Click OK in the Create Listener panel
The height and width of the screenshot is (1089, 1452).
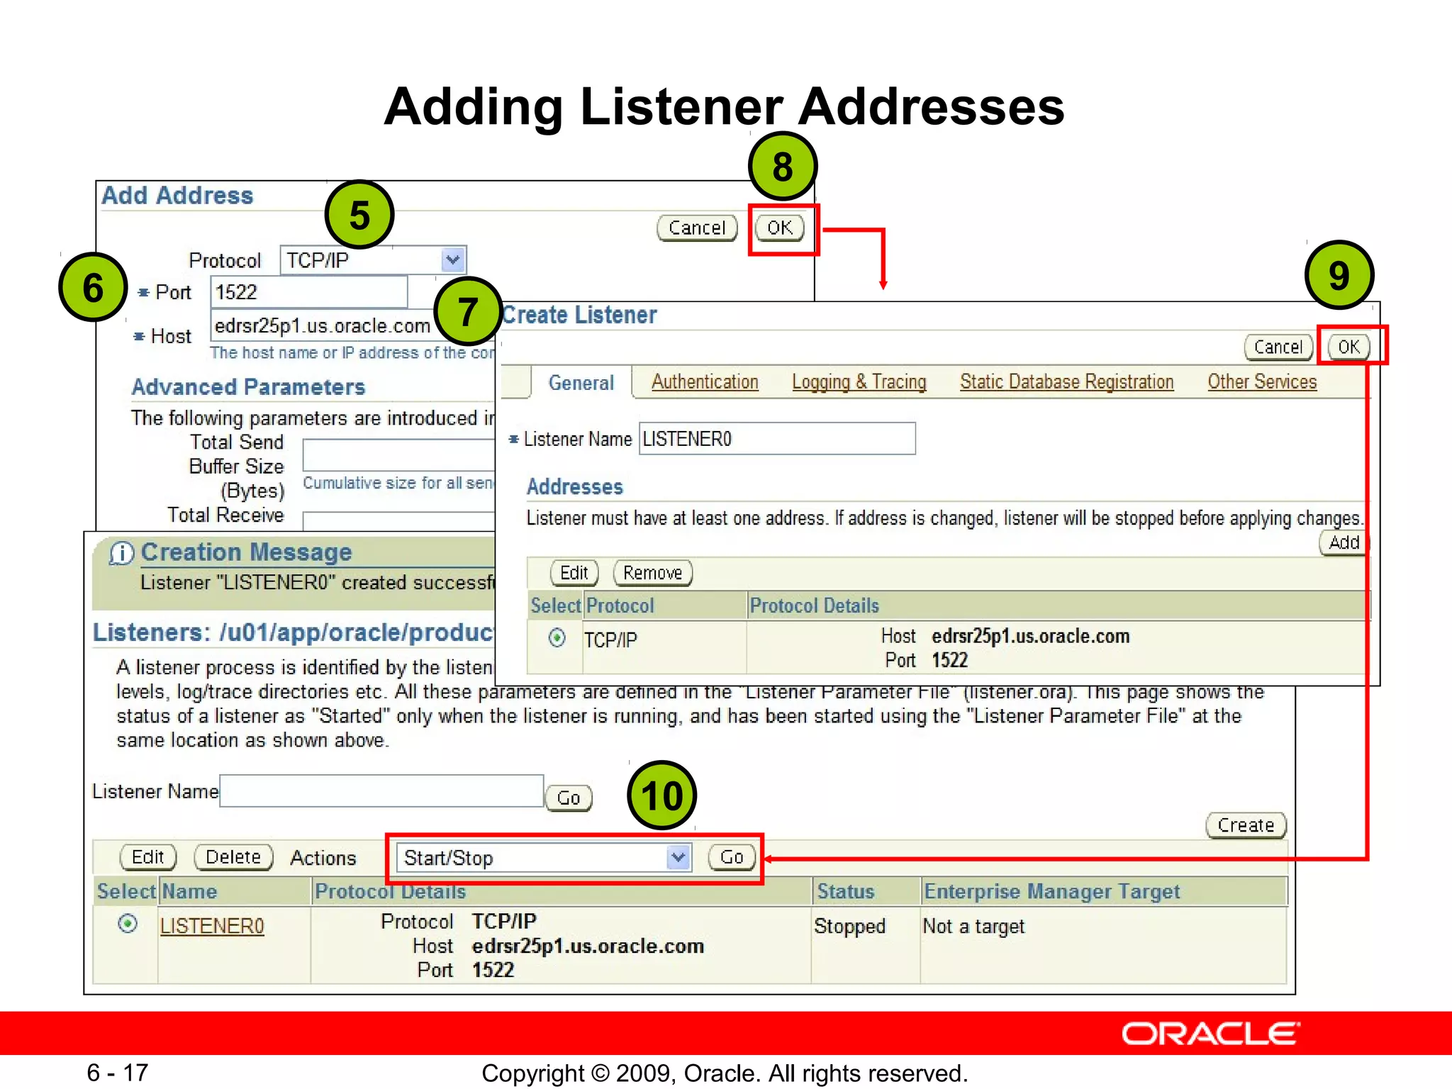pos(1348,347)
